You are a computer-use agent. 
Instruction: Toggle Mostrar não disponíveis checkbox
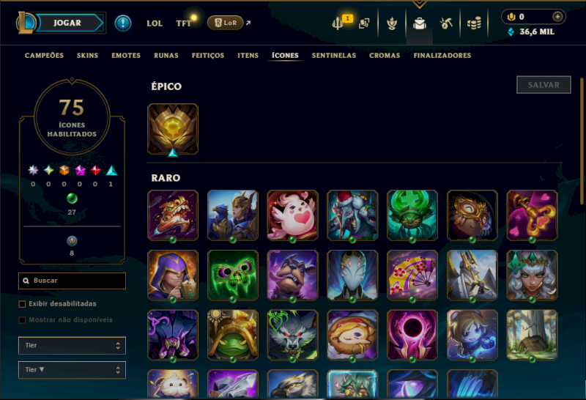coord(22,320)
